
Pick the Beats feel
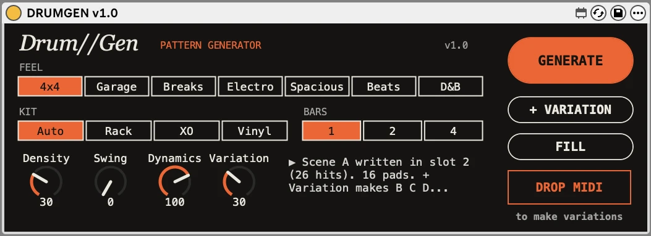click(384, 86)
